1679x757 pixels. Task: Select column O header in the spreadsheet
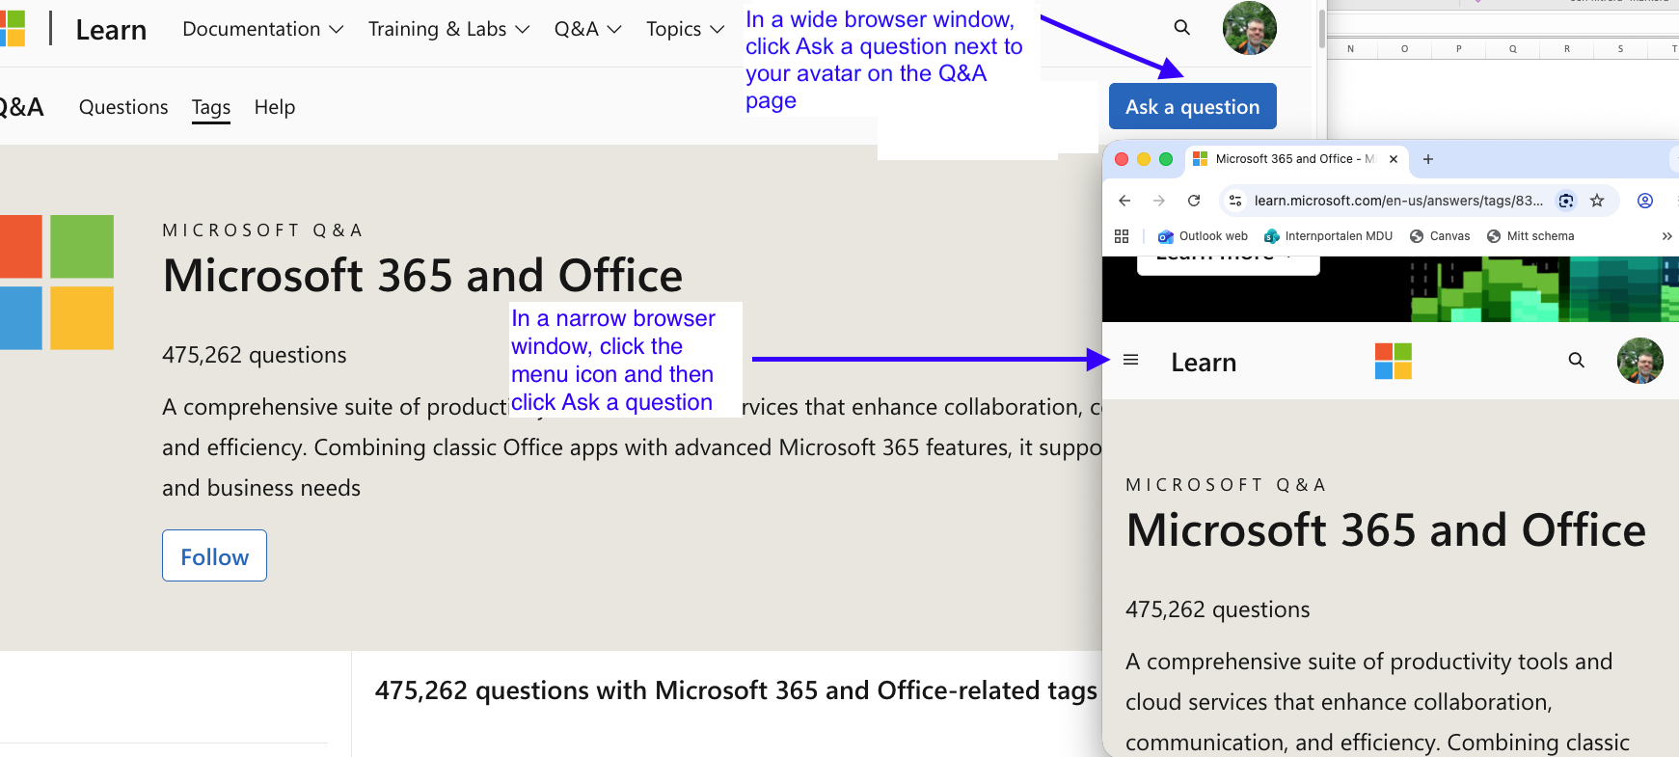pyautogui.click(x=1404, y=48)
